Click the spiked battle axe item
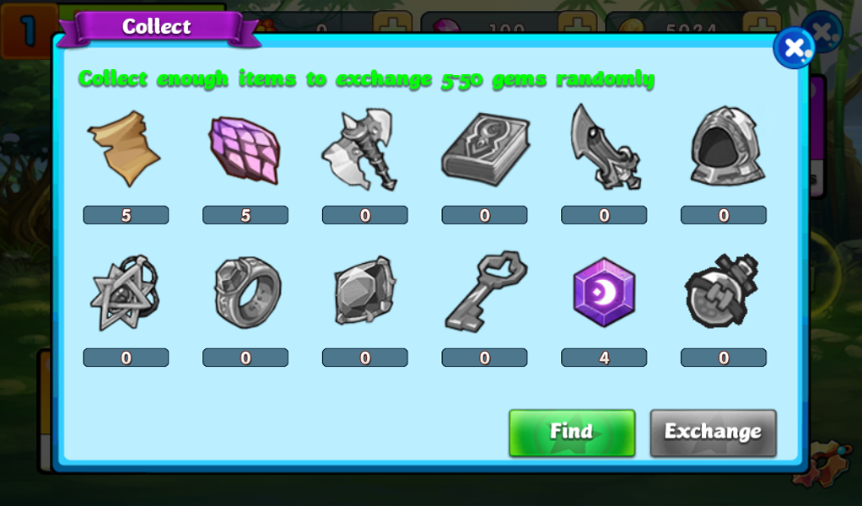 coord(362,149)
